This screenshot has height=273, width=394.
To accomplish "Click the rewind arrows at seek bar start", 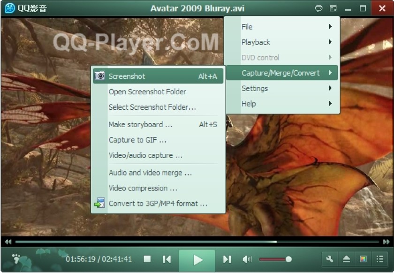I will 8,242.
